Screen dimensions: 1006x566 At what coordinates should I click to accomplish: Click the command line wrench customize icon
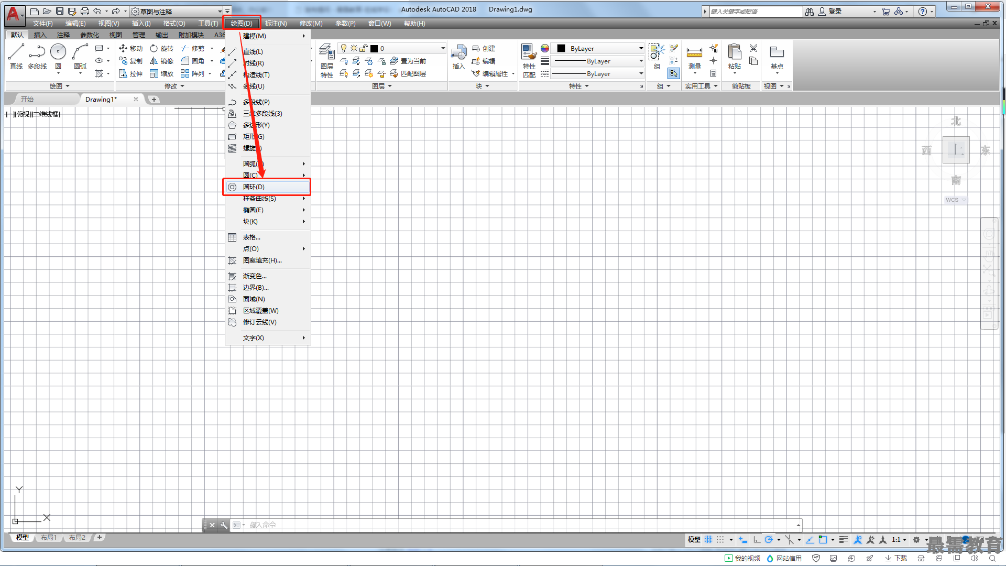click(224, 525)
